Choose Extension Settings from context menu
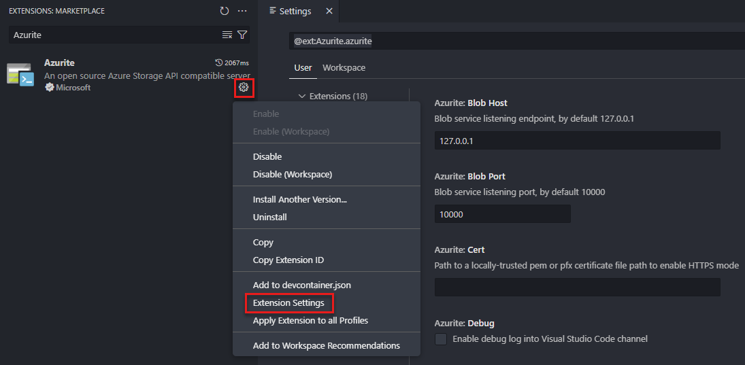Viewport: 745px width, 365px height. point(288,303)
